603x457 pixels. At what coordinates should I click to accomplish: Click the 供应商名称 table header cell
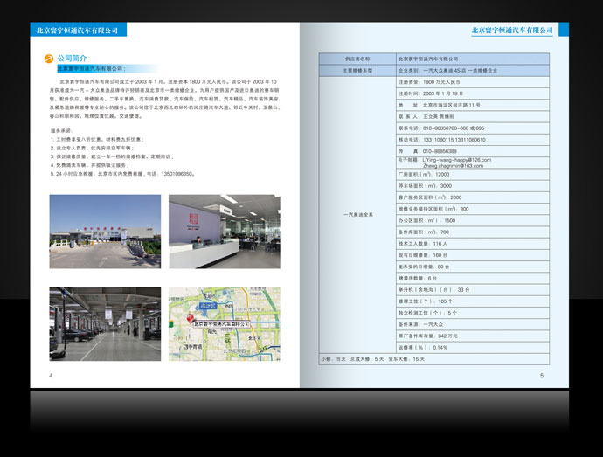click(x=357, y=59)
